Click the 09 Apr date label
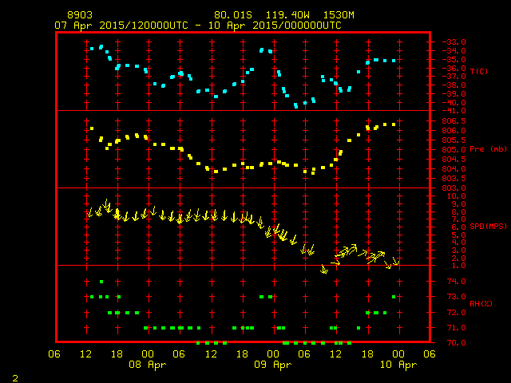Image resolution: width=511 pixels, height=383 pixels. tap(272, 365)
